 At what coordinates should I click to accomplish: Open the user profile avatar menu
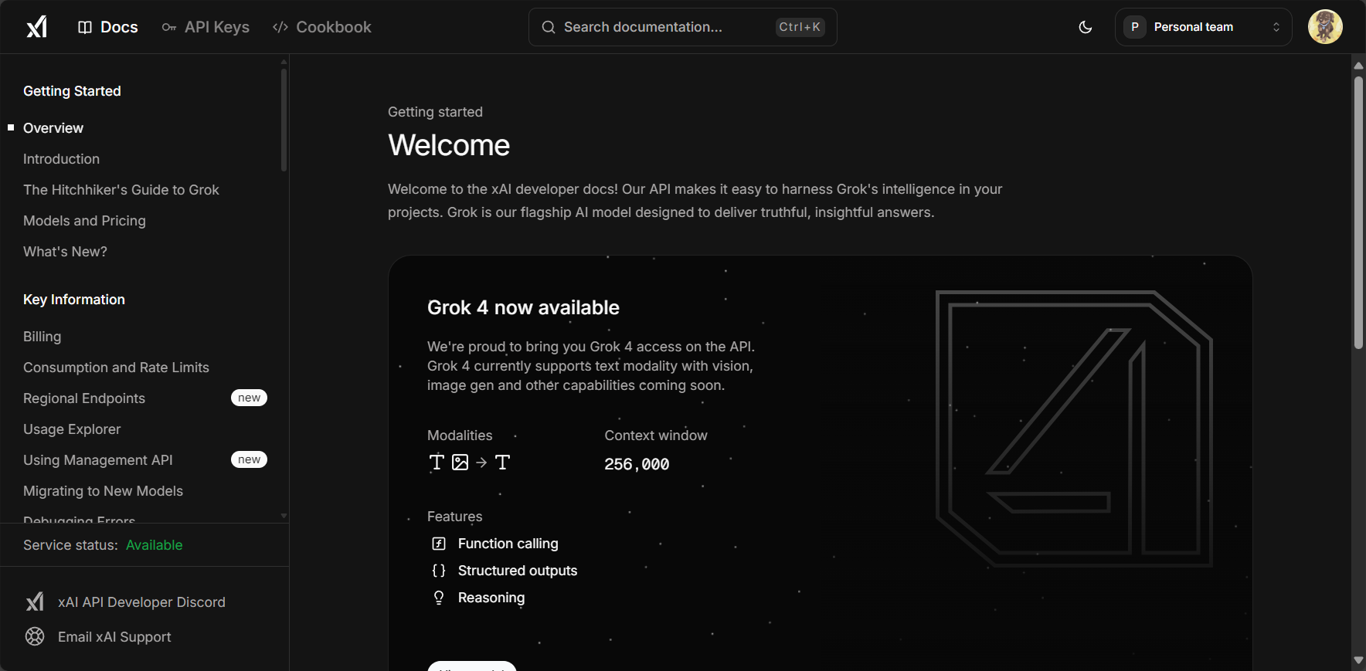coord(1325,27)
